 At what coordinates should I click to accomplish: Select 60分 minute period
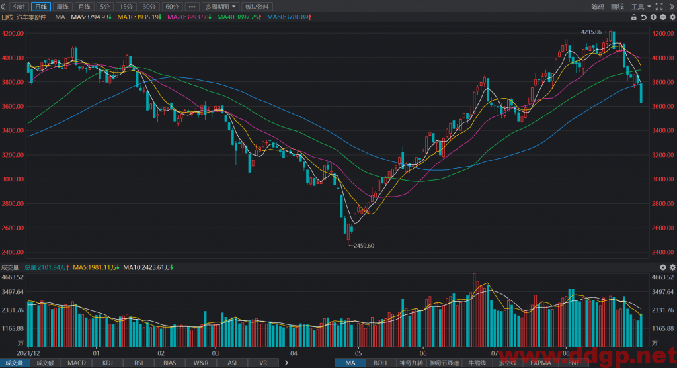pos(172,7)
